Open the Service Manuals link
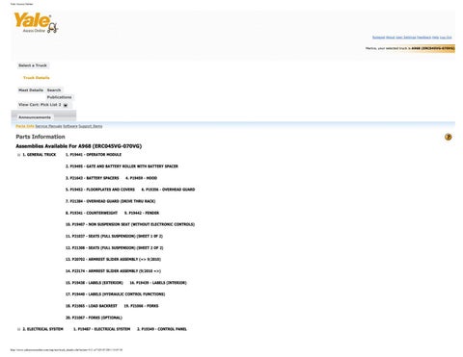 tap(48, 126)
